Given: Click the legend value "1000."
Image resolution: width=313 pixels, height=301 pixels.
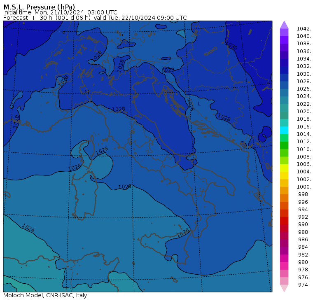Looking at the screenshot, I should [304, 187].
